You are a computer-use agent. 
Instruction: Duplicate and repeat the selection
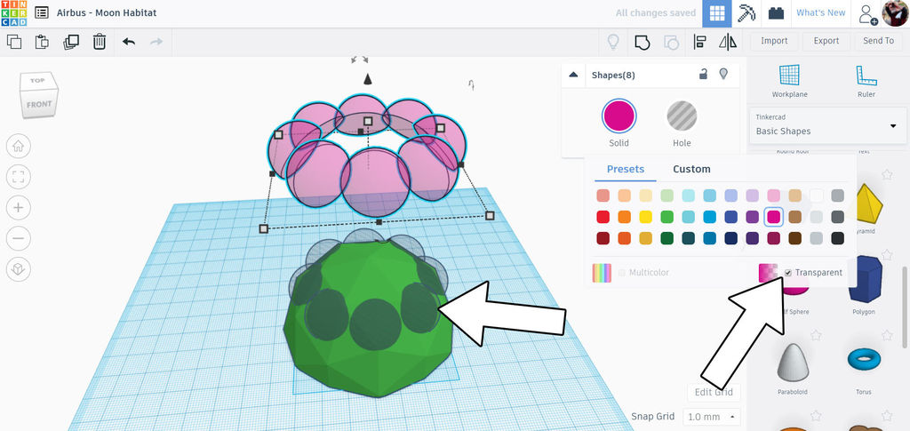point(71,42)
